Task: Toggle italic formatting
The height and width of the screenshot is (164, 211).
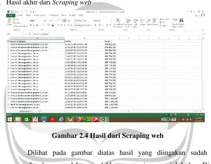Action: 34,25
